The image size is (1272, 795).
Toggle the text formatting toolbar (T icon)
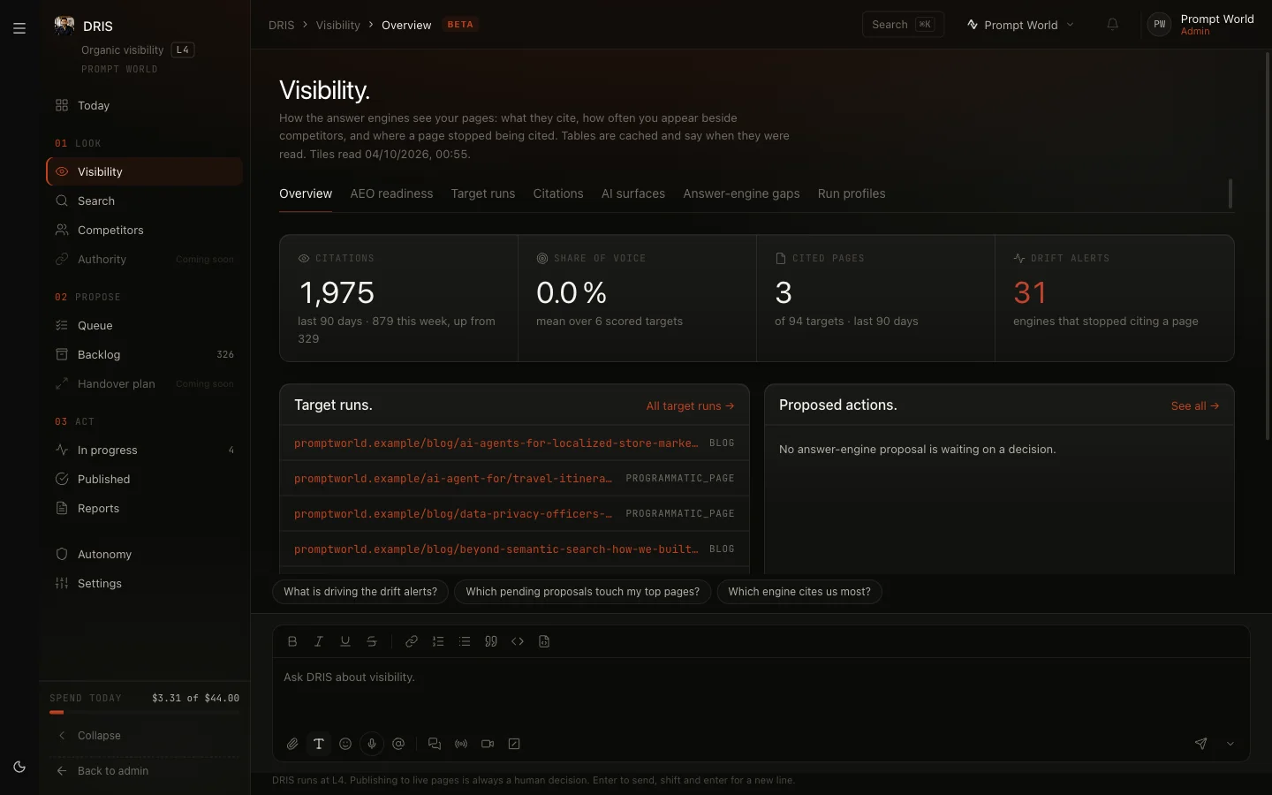[x=319, y=744]
